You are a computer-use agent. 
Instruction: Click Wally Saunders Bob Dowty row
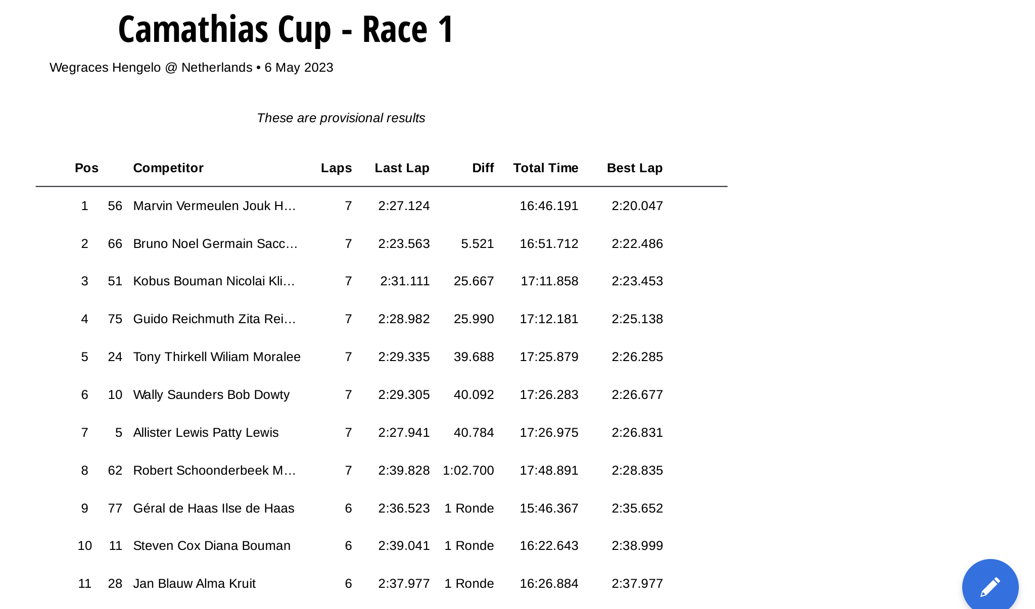point(382,395)
